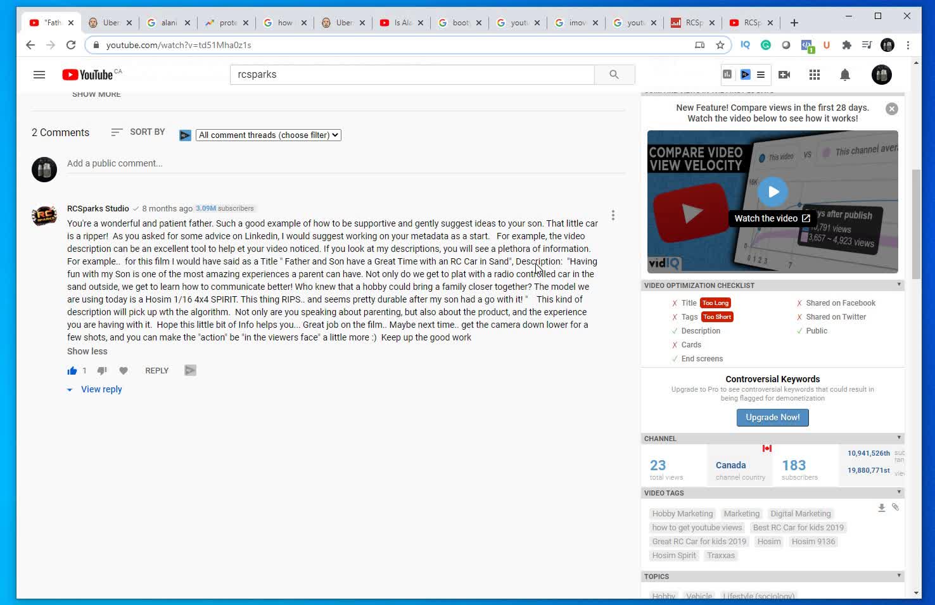
Task: Open comment options three-dot menu
Action: [x=613, y=215]
